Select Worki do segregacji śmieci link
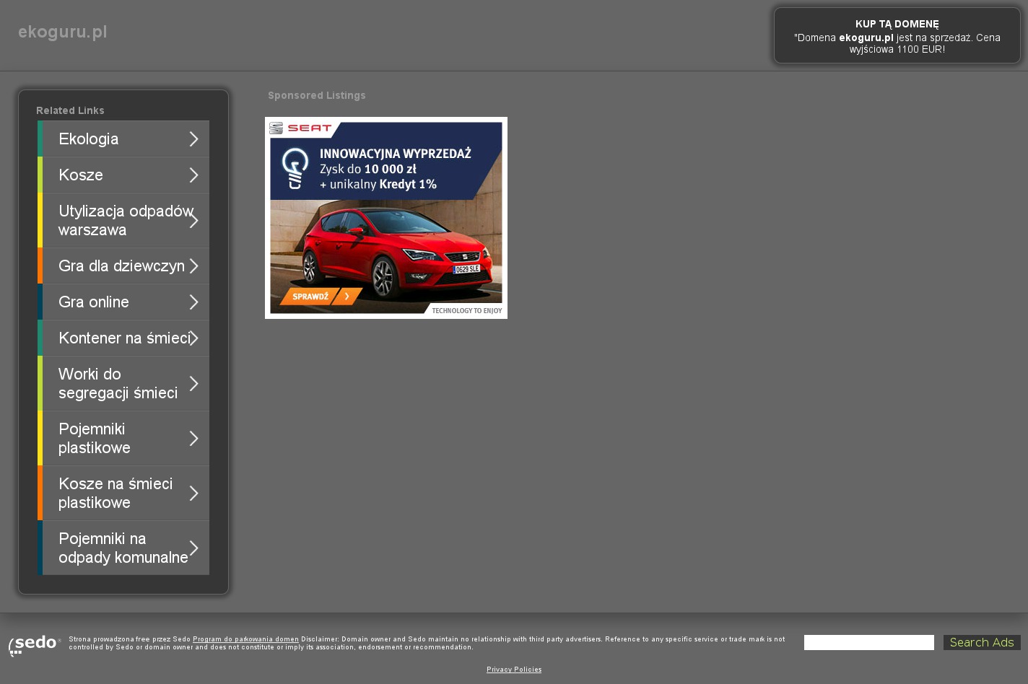Screen dimensions: 1028x684 point(118,384)
